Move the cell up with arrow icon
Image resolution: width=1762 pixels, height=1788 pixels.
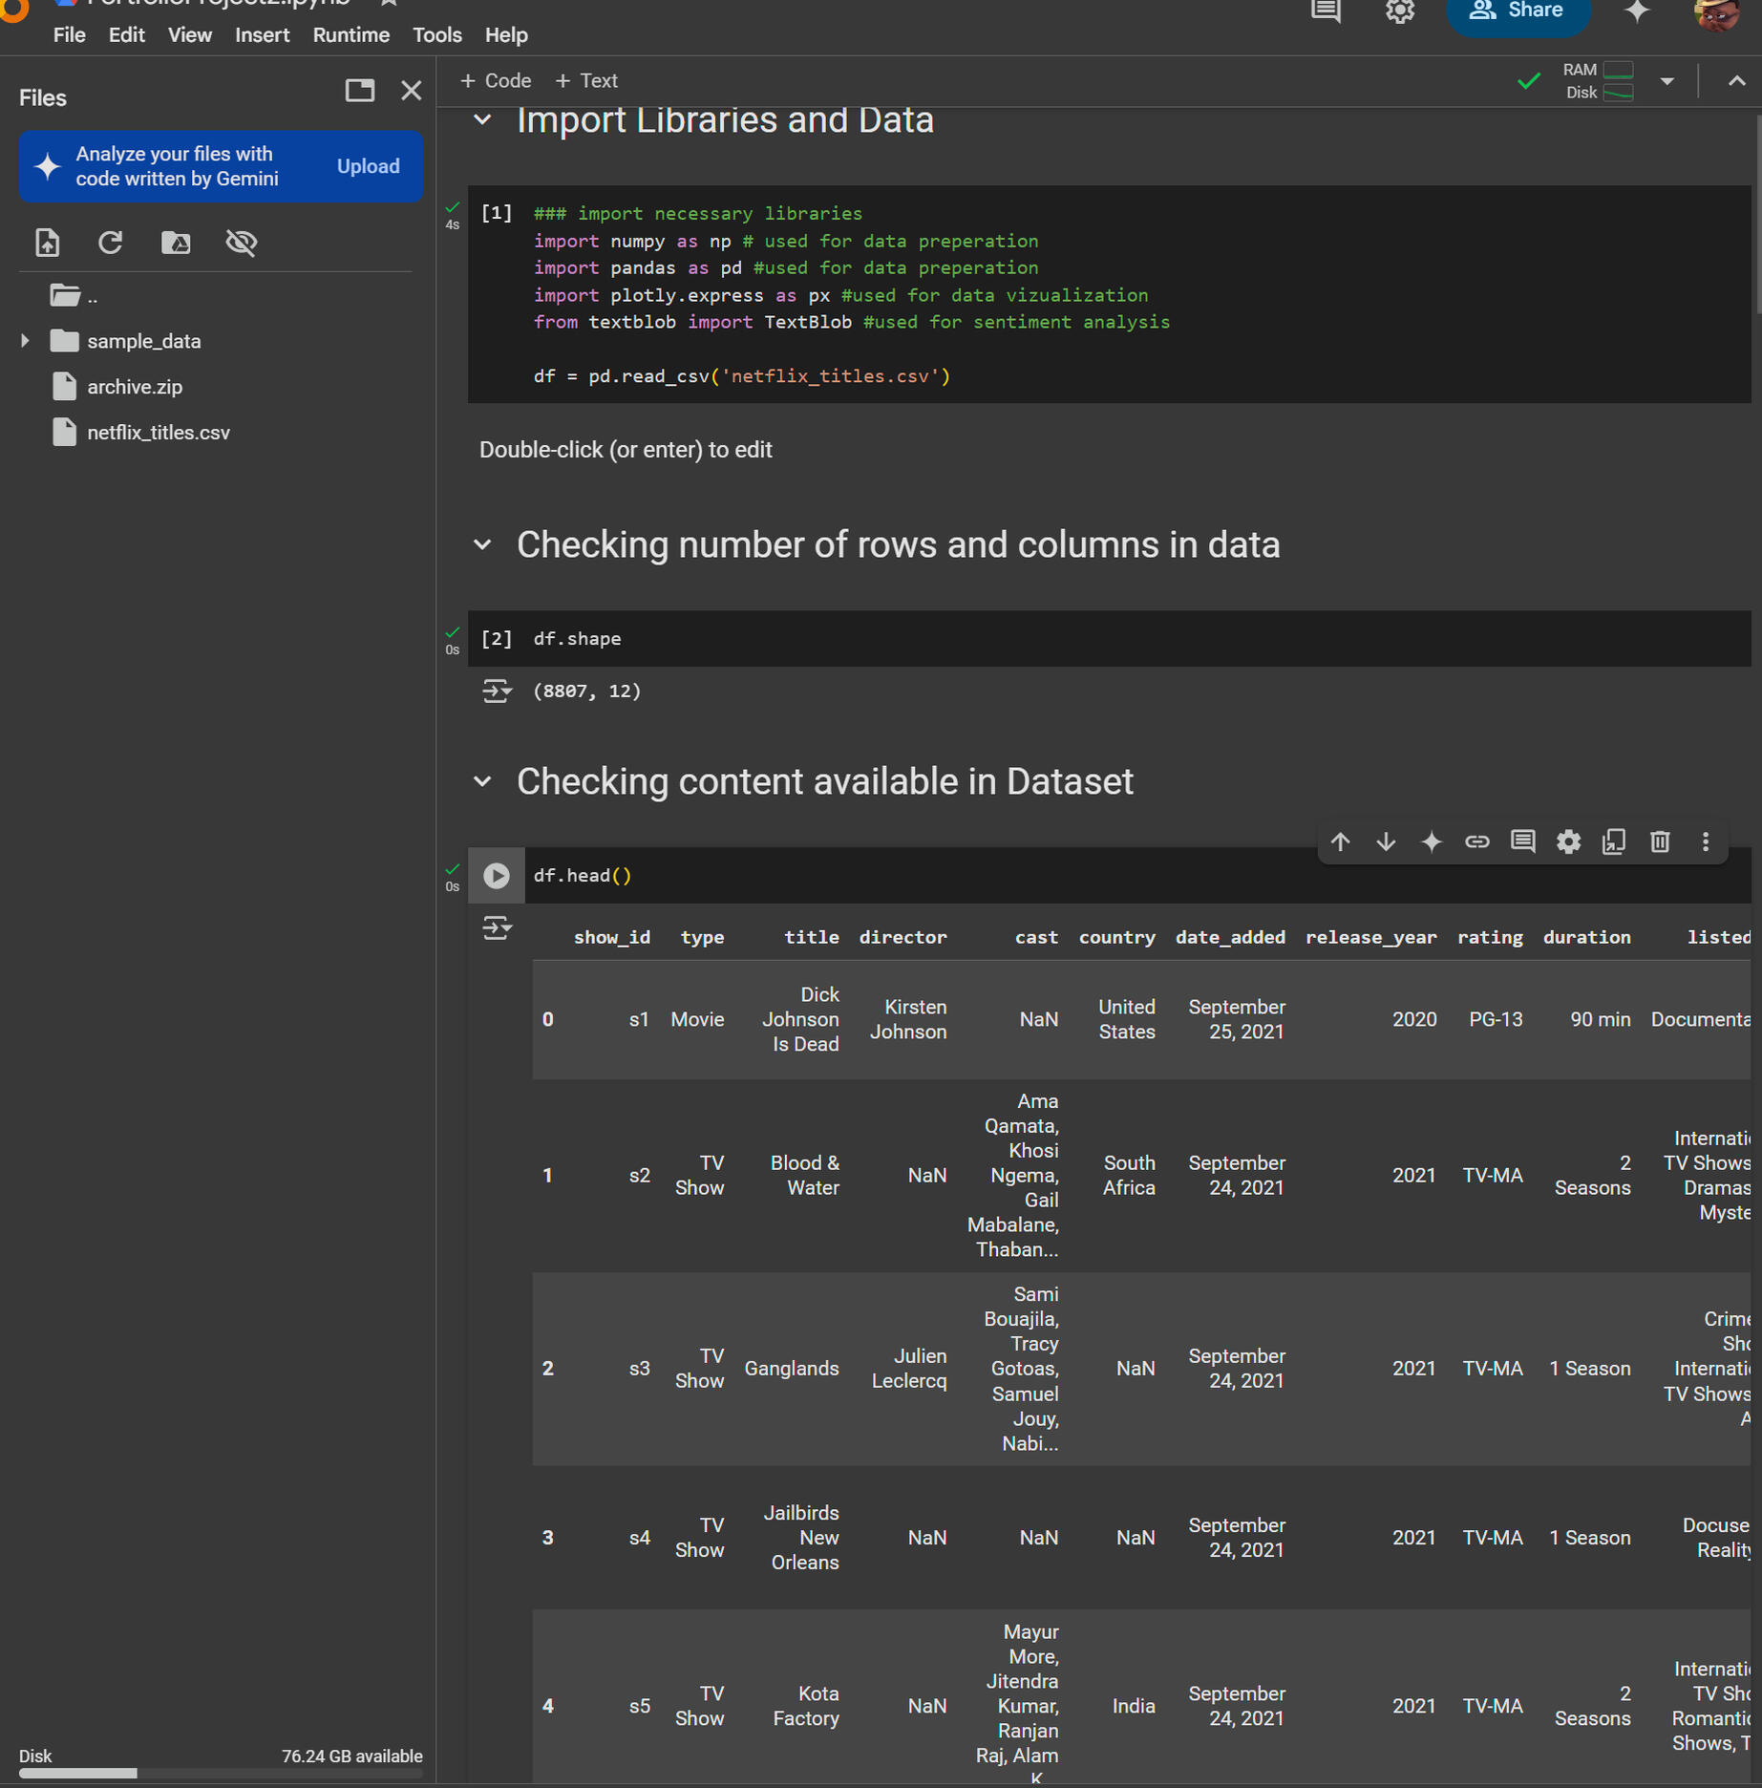(x=1340, y=841)
